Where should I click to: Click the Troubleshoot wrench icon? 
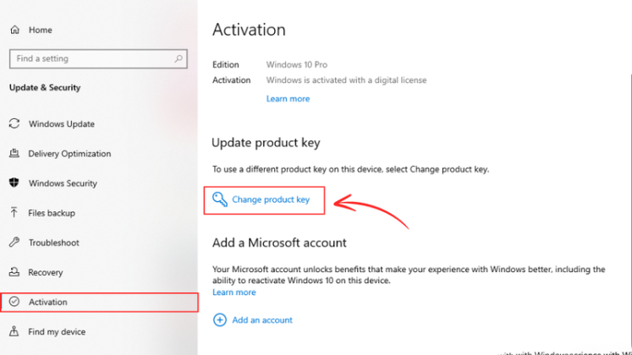click(14, 243)
